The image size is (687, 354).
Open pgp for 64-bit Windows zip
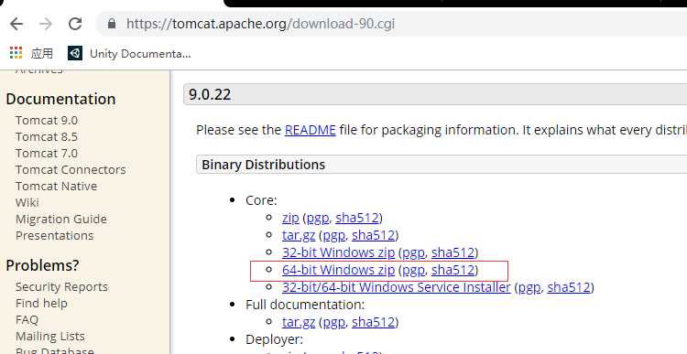pos(414,270)
